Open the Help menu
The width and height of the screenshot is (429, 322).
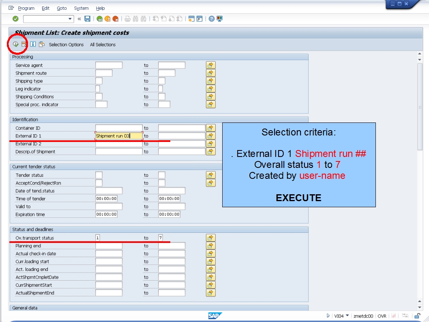100,8
